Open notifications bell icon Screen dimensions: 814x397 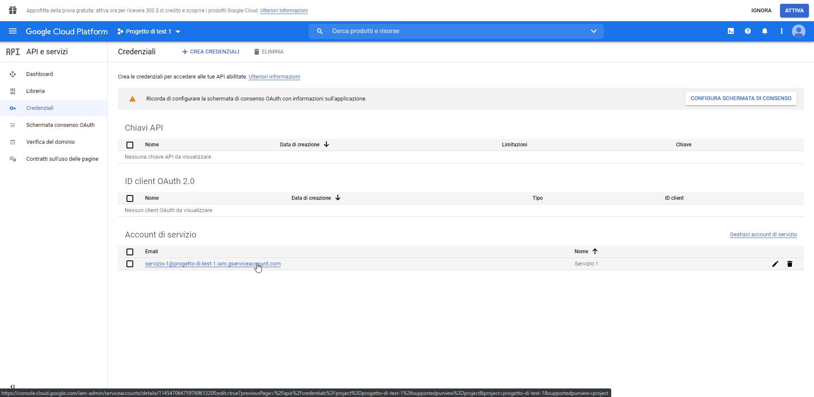pos(765,31)
